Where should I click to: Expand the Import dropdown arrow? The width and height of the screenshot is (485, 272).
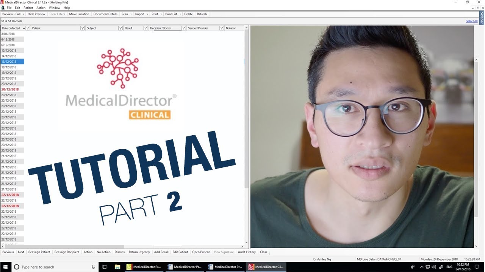(x=148, y=14)
